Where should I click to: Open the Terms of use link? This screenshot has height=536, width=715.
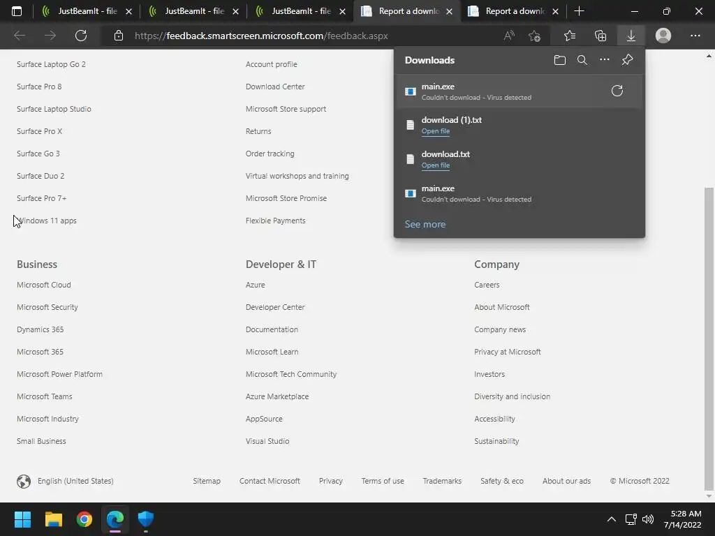[x=383, y=481]
